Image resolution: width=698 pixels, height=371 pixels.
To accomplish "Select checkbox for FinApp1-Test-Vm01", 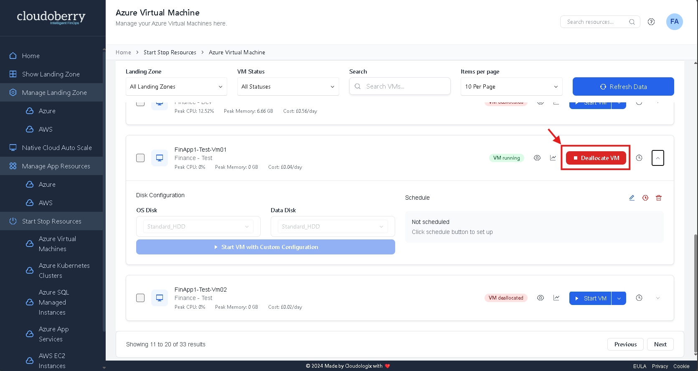I will point(140,158).
